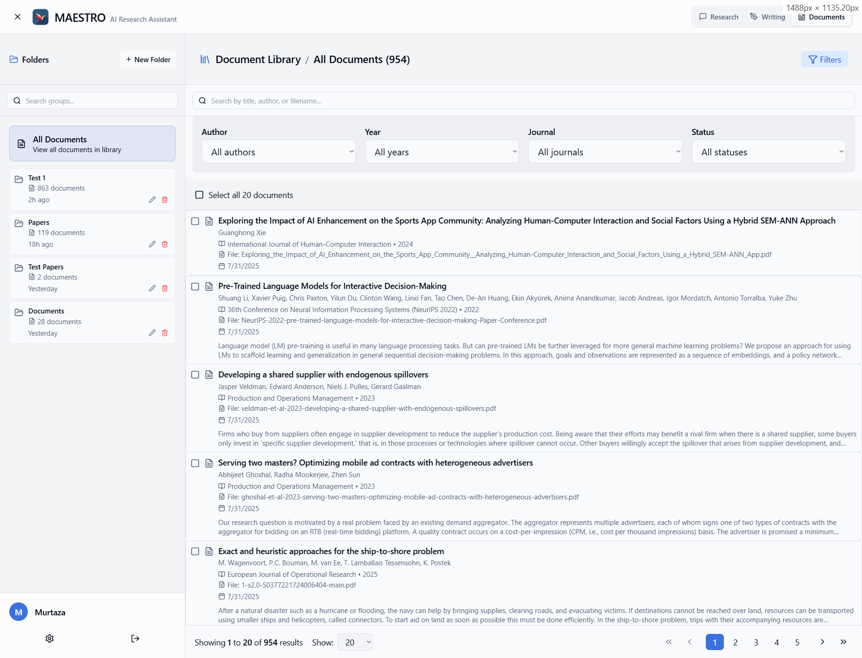Open the All authors dropdown

click(279, 152)
